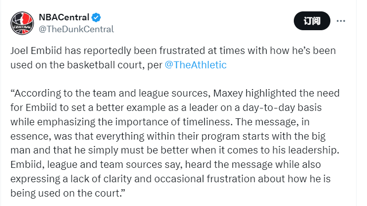Image resolution: width=367 pixels, height=206 pixels.
Task: Click the line "used on the basketball court, per"
Action: coord(86,65)
